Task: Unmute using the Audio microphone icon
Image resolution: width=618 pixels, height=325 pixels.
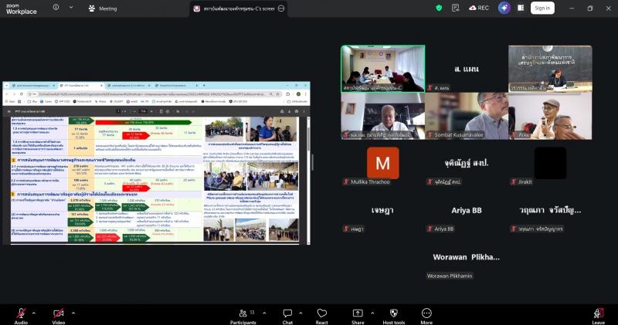Action: (21, 313)
